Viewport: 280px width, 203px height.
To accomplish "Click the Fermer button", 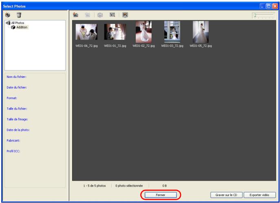I will point(161,195).
